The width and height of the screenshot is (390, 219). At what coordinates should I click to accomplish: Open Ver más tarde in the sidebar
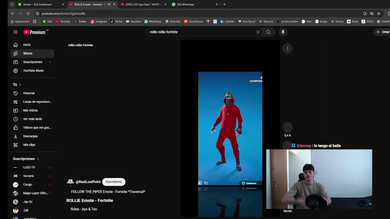[32, 119]
